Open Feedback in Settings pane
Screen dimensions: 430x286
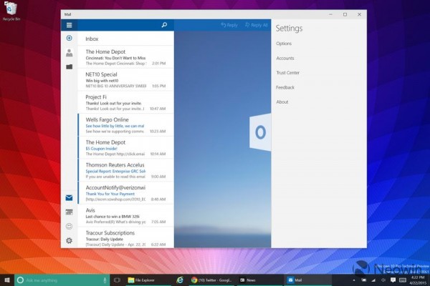pos(285,87)
